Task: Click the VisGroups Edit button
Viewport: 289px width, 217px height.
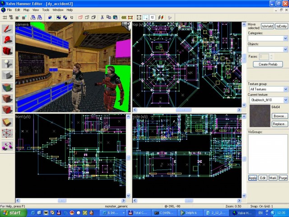Action: (263, 178)
